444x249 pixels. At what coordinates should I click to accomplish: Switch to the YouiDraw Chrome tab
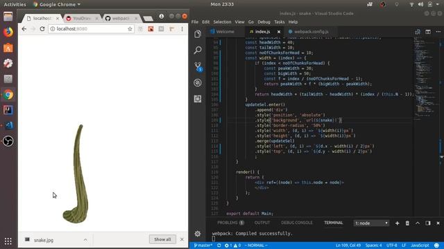coord(82,19)
